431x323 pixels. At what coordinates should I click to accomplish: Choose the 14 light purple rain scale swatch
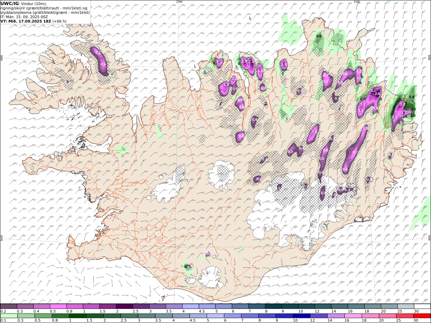[336, 316]
